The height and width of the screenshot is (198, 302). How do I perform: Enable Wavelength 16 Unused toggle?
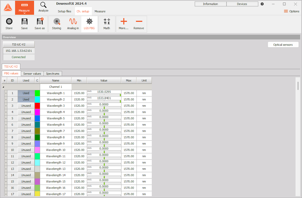[26, 188]
